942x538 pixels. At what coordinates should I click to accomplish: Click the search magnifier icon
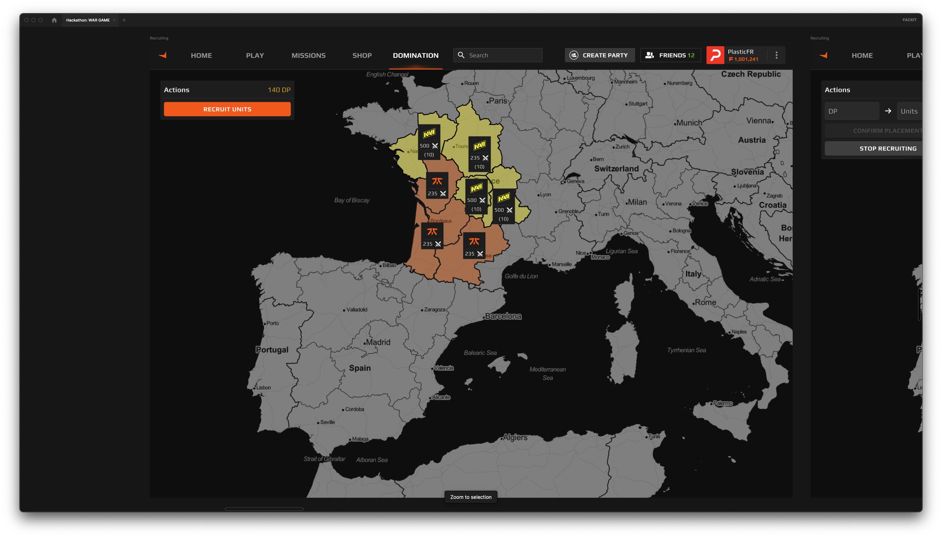click(x=461, y=55)
